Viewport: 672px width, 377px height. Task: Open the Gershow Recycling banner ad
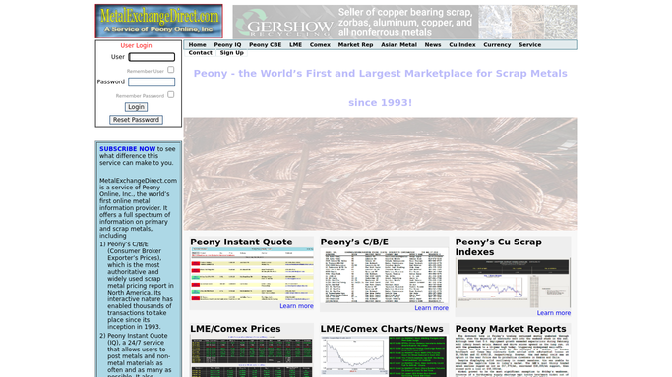pyautogui.click(x=404, y=23)
